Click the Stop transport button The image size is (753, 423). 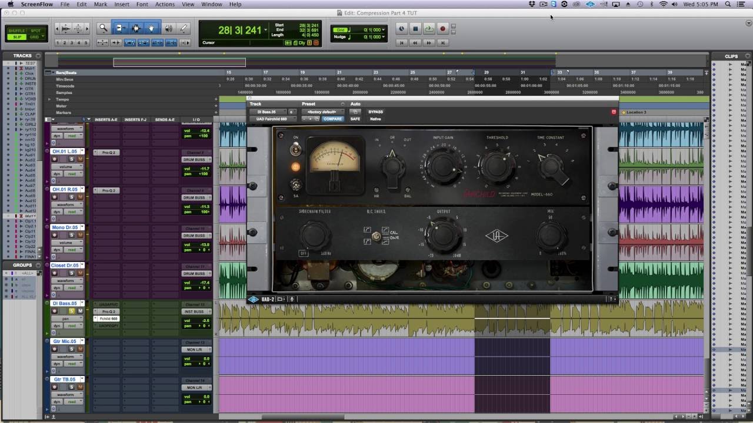[415, 29]
